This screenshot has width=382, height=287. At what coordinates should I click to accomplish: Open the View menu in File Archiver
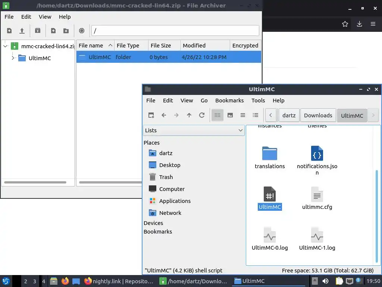(45, 16)
